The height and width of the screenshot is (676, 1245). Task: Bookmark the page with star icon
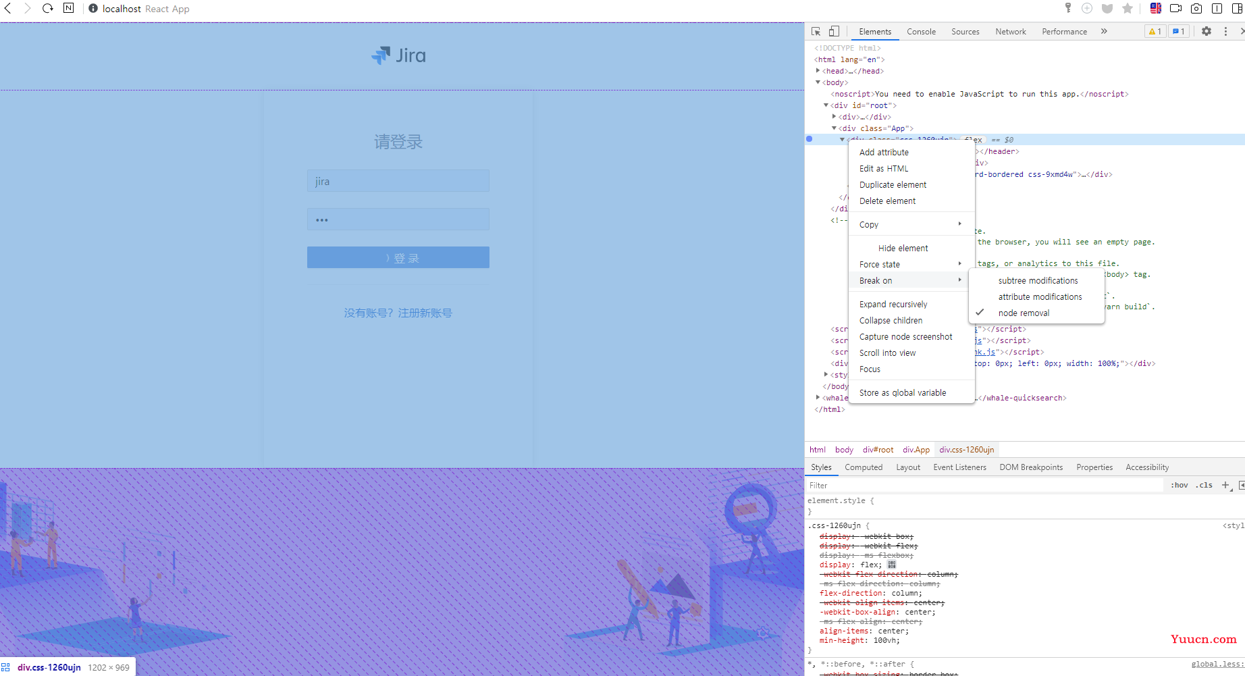coord(1128,8)
